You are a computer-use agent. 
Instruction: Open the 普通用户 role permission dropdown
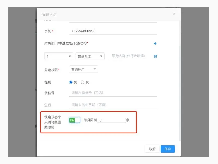(83, 69)
